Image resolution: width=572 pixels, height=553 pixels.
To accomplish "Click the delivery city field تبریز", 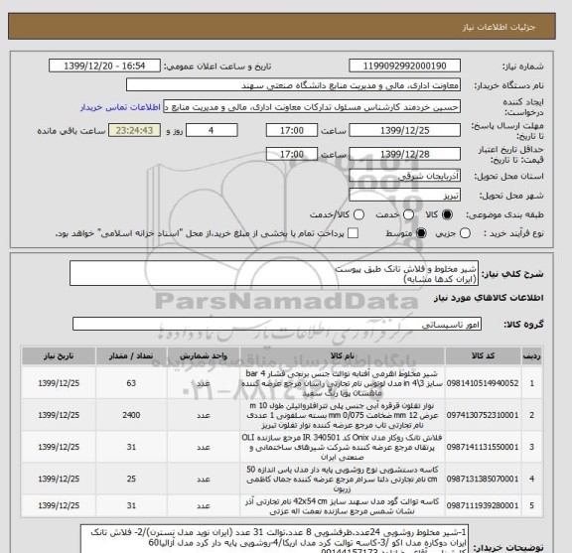I will tap(404, 195).
